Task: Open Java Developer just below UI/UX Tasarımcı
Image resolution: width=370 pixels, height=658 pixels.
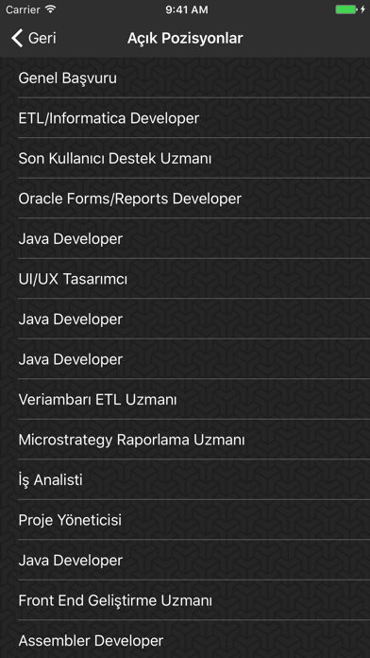Action: pos(185,320)
